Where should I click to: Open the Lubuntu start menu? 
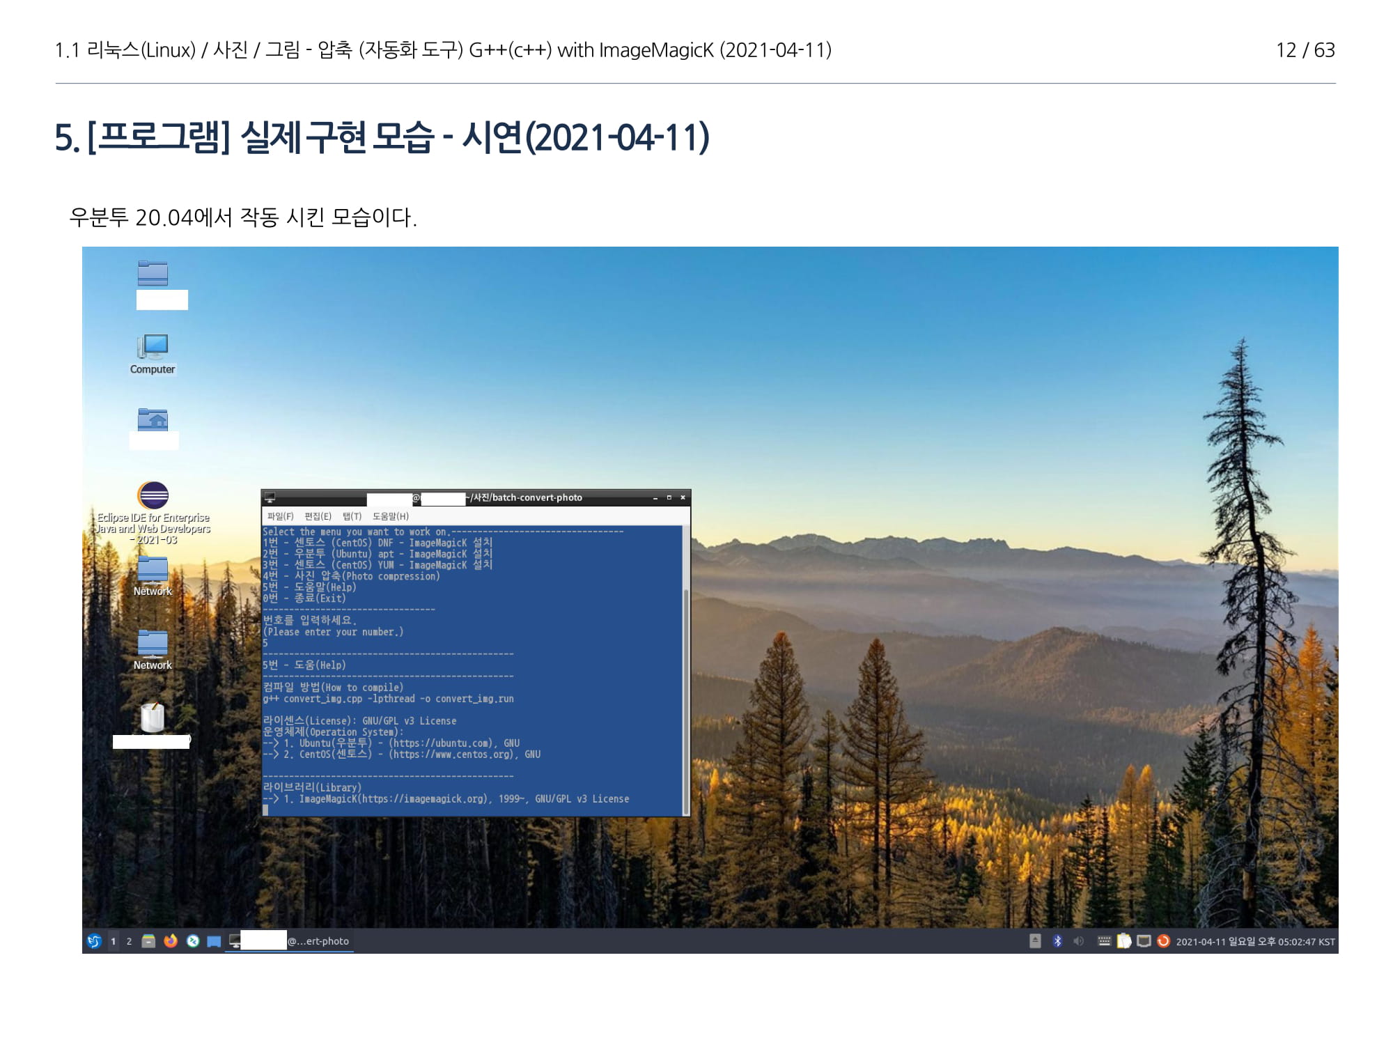click(94, 941)
